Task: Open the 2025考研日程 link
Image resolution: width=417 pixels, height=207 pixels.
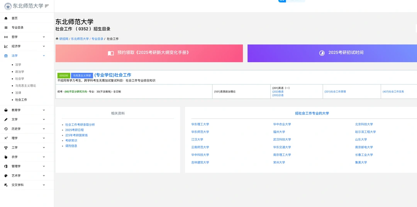Action: coord(75,130)
